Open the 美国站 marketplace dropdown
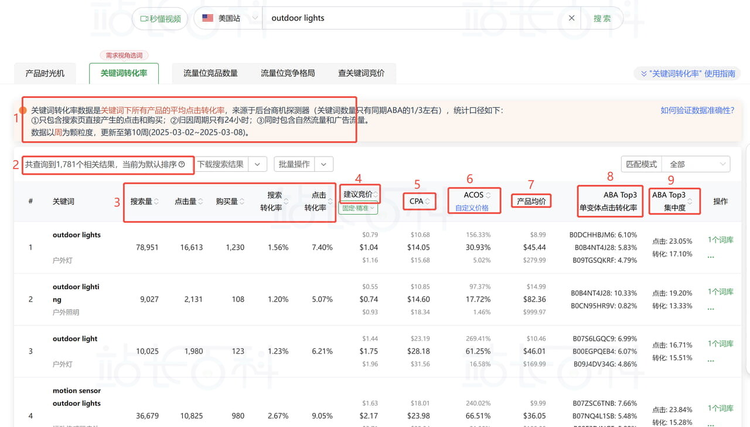Image resolution: width=750 pixels, height=427 pixels. coord(230,18)
